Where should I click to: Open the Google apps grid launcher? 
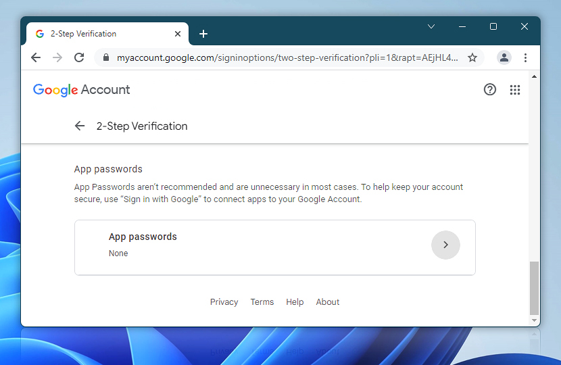[515, 90]
